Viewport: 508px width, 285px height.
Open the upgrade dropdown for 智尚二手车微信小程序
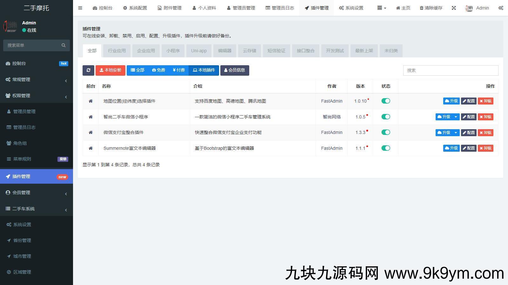tap(456, 117)
